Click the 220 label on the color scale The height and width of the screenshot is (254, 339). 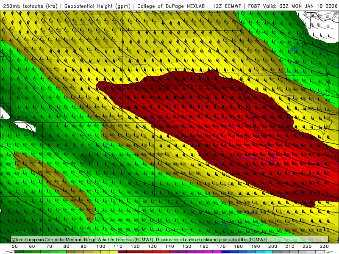tap(307, 246)
